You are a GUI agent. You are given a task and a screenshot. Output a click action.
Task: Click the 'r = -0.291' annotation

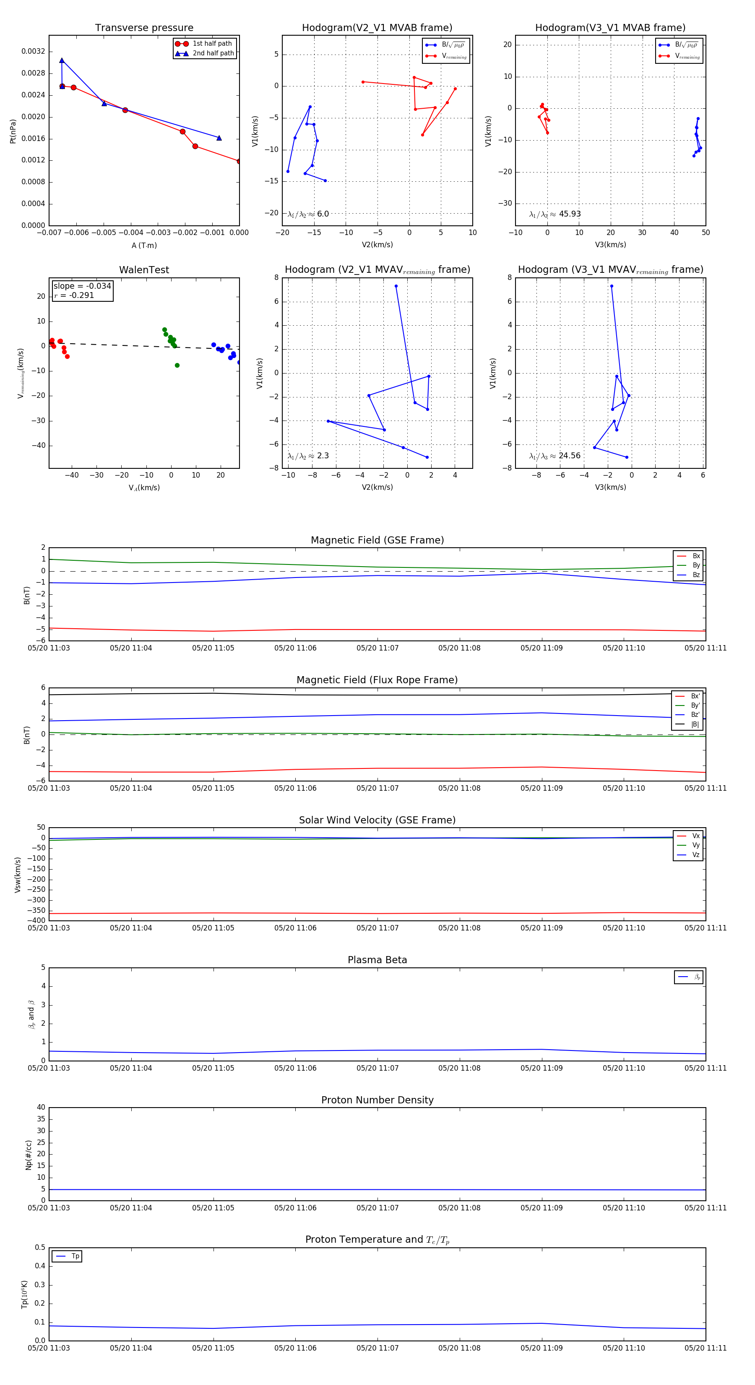click(74, 295)
